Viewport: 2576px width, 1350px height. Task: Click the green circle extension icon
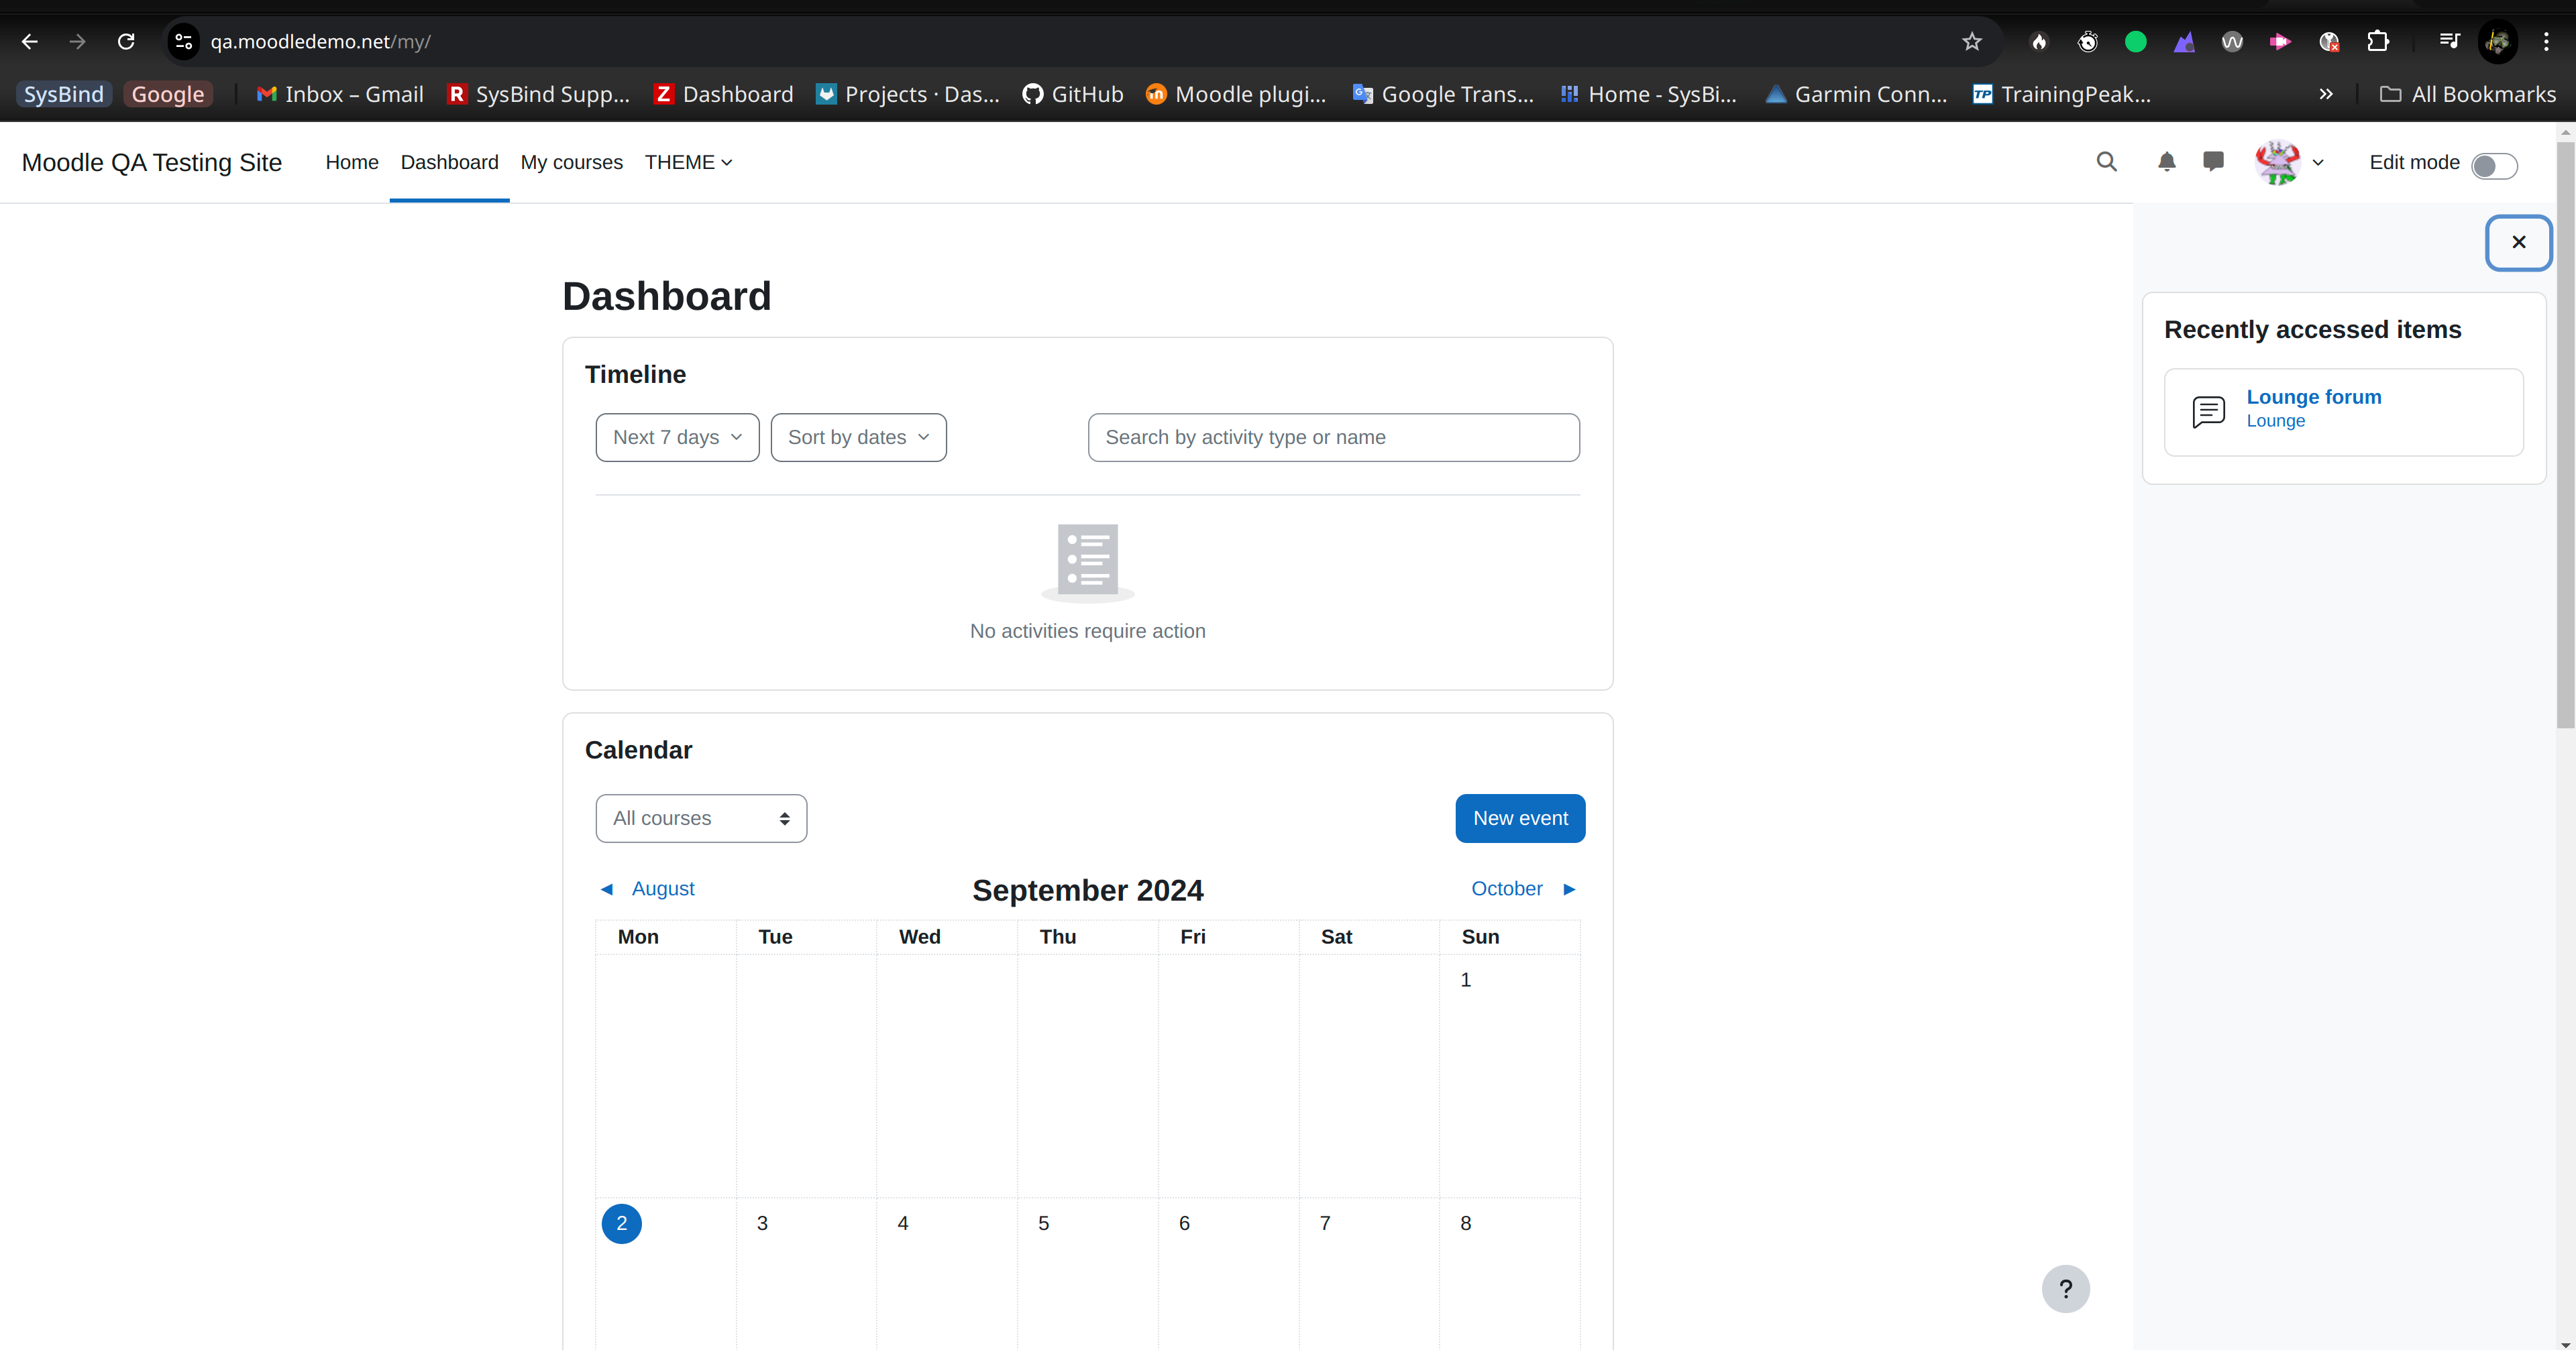coord(2135,41)
